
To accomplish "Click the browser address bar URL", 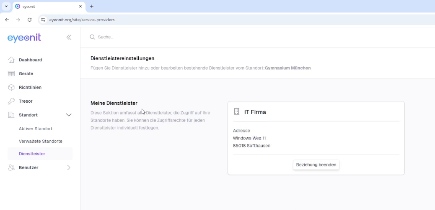I will [82, 20].
